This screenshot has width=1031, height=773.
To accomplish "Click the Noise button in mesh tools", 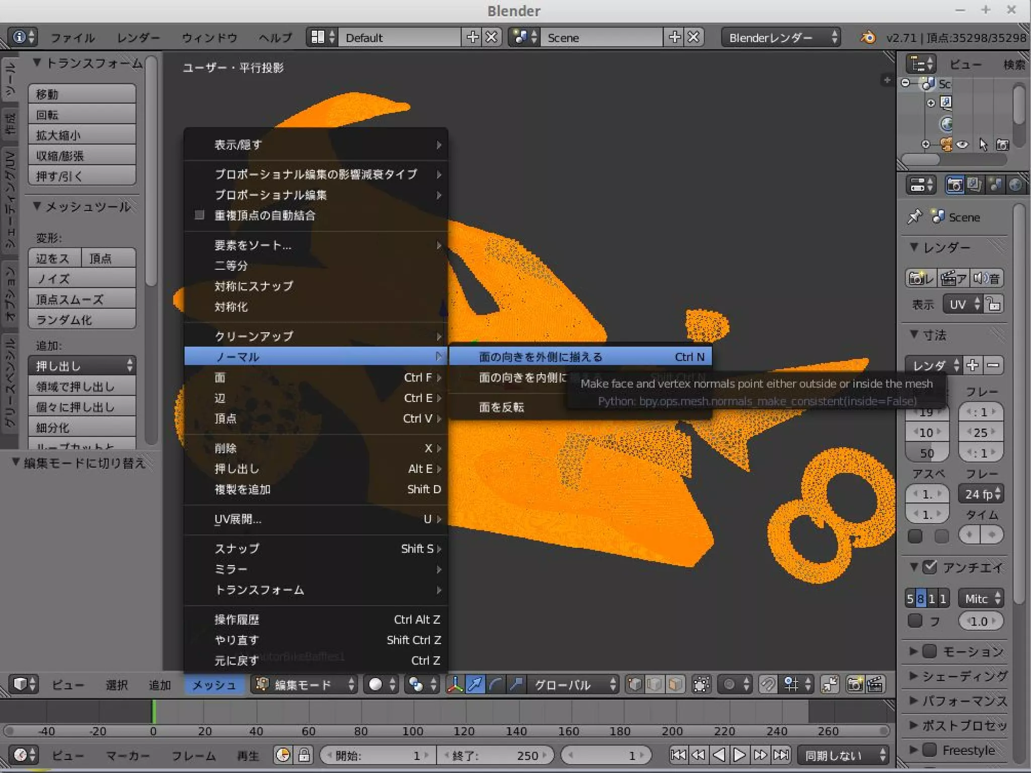I will (82, 279).
